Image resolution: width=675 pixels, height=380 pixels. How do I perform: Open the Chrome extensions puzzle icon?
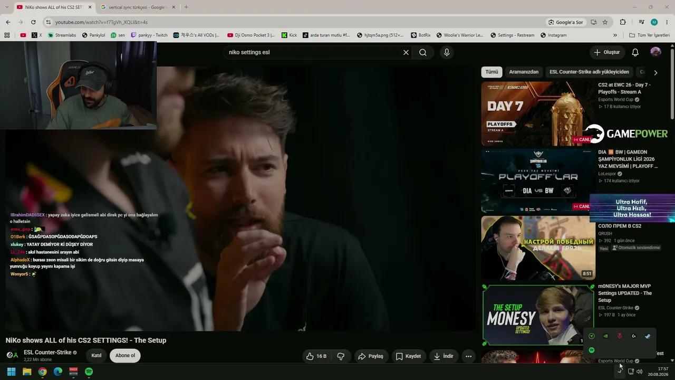623,22
